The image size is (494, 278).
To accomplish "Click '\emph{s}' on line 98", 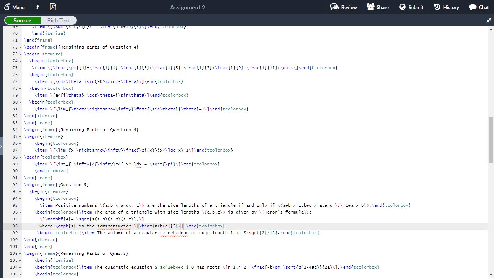I will [x=66, y=226].
